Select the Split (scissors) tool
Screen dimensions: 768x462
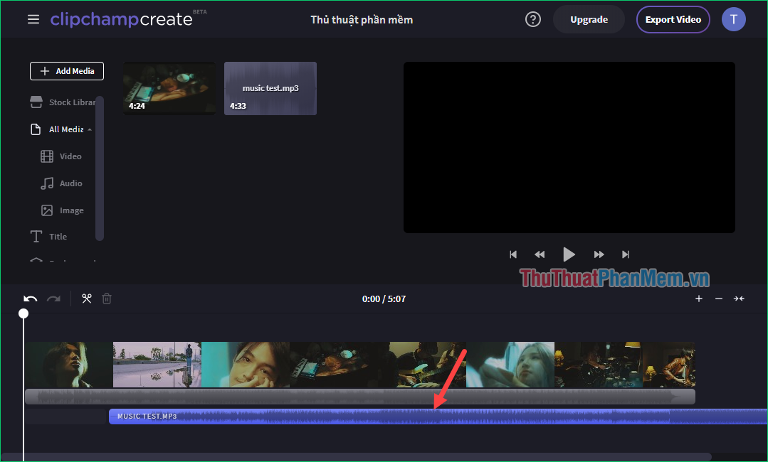pyautogui.click(x=86, y=299)
